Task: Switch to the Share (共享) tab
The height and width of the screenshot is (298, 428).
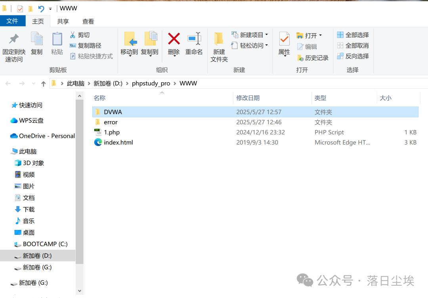Action: 63,21
